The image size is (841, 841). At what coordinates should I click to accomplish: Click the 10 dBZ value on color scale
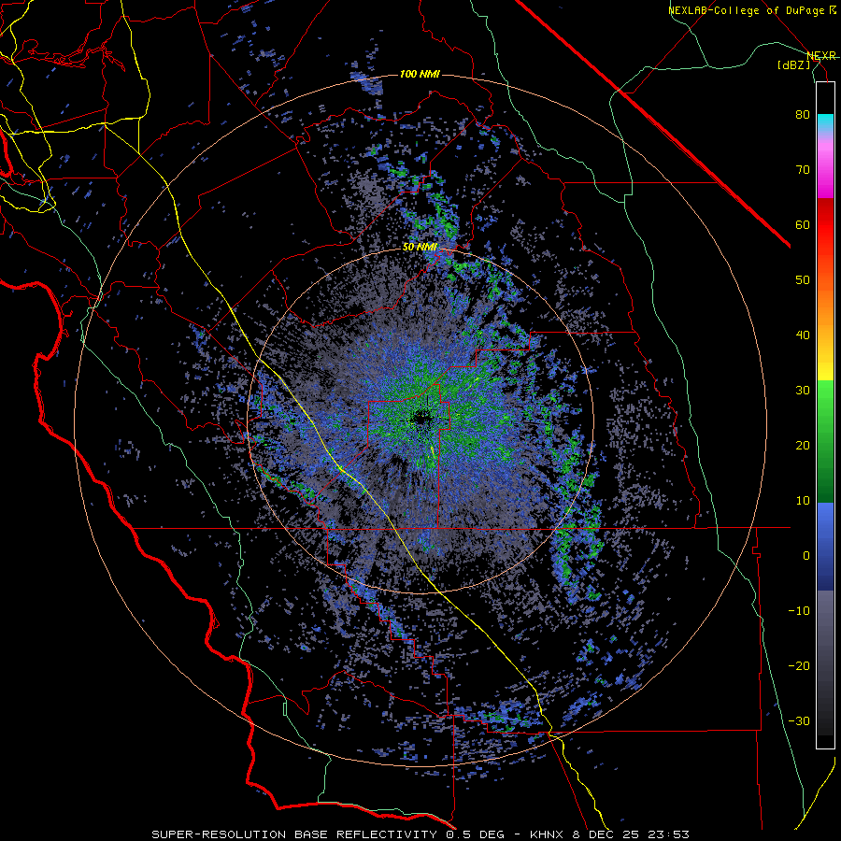803,501
